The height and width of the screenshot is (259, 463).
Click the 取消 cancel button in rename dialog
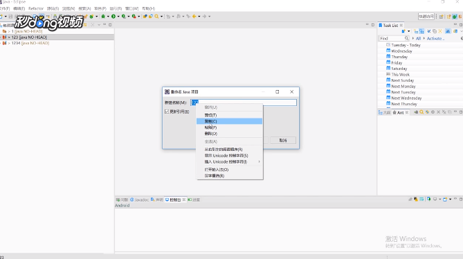click(283, 141)
